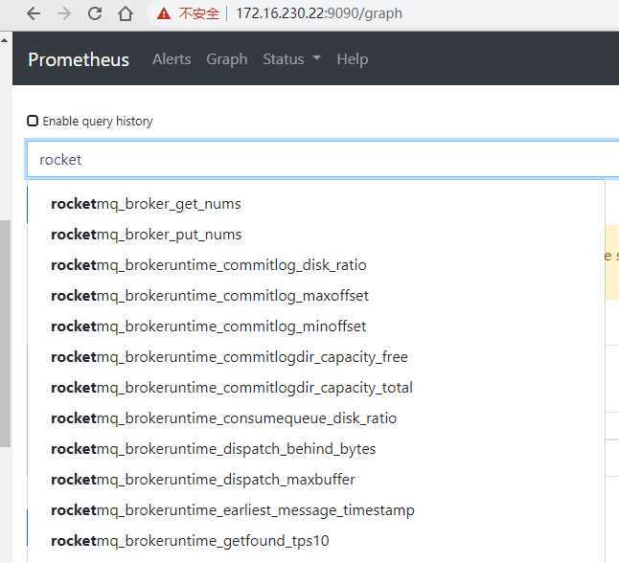Image resolution: width=619 pixels, height=563 pixels.
Task: Select rocketmq_brokeruntime_commitlogdir_capacity_total suggestion
Action: (316, 388)
